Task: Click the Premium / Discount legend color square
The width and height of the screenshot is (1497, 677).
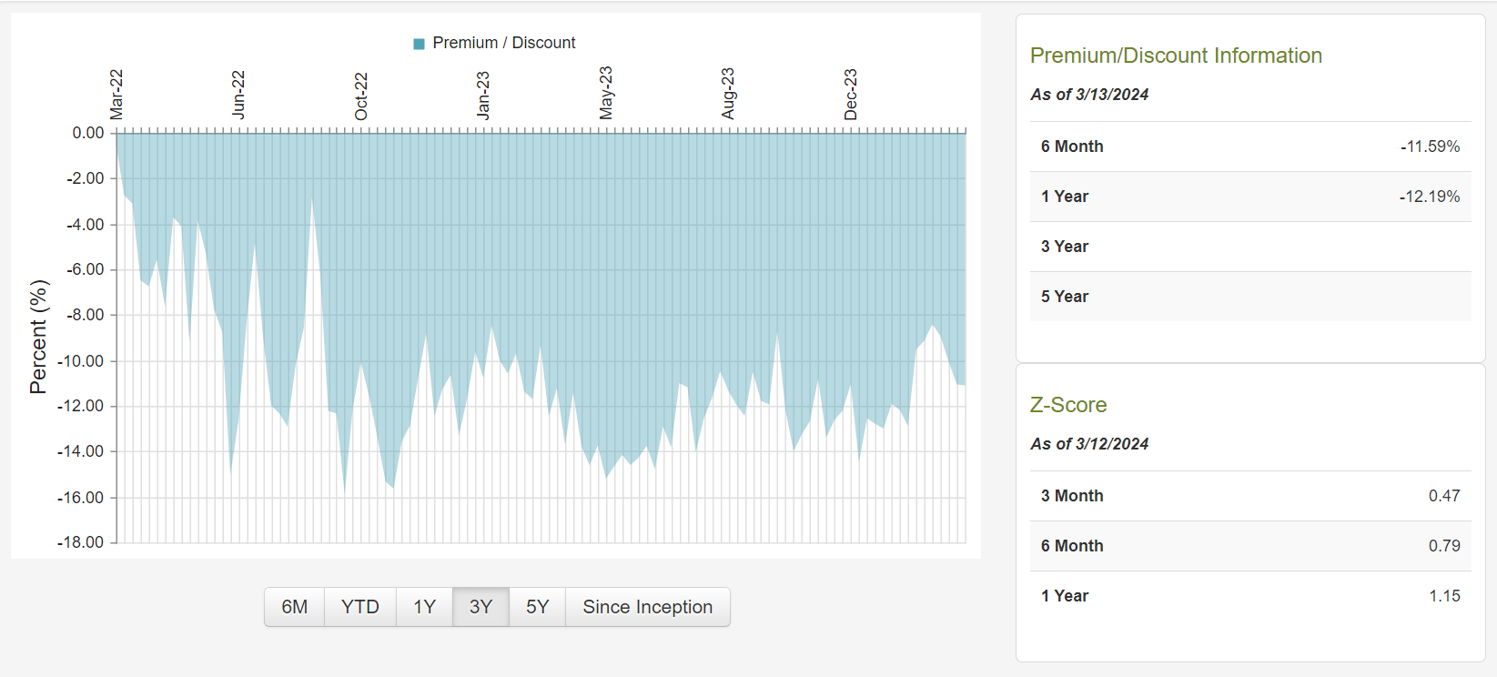Action: [419, 44]
